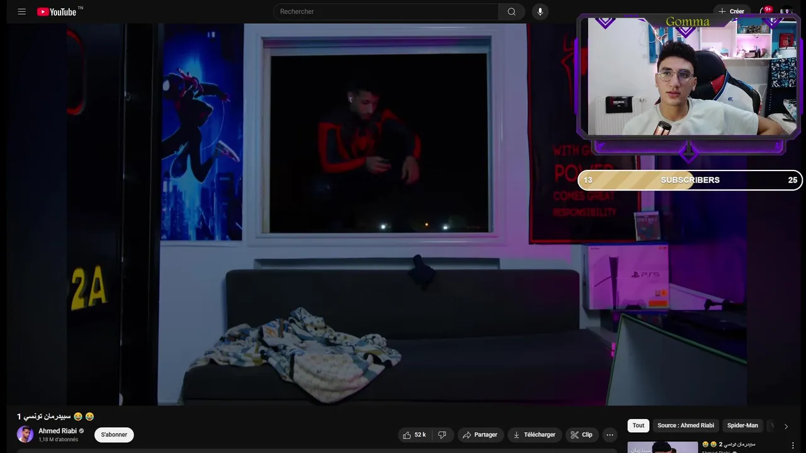806x453 pixels.
Task: Start voice search with microphone icon
Action: click(x=540, y=11)
